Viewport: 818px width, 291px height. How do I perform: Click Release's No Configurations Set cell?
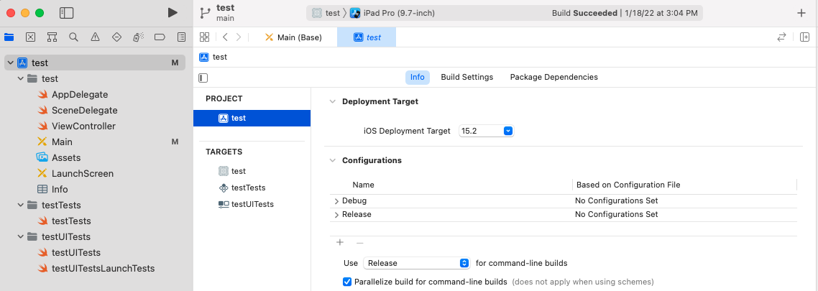(x=616, y=214)
